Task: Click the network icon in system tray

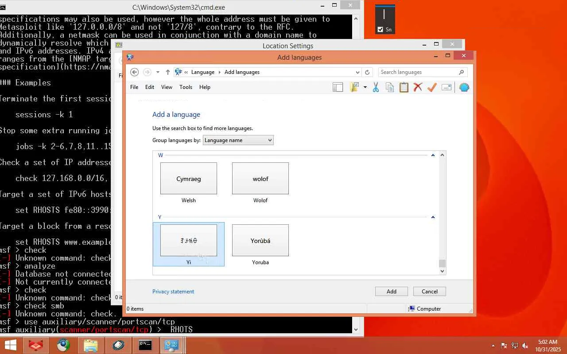Action: tap(515, 346)
